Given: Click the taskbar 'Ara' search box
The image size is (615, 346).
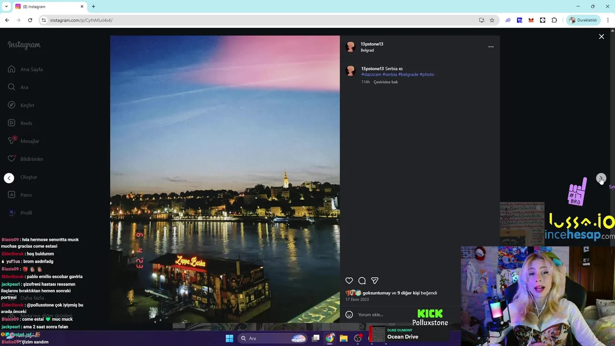Looking at the screenshot, I should coord(272,338).
